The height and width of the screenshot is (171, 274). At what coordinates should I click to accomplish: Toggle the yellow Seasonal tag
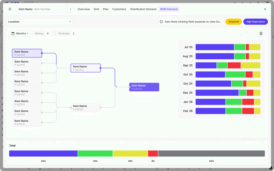tap(234, 22)
